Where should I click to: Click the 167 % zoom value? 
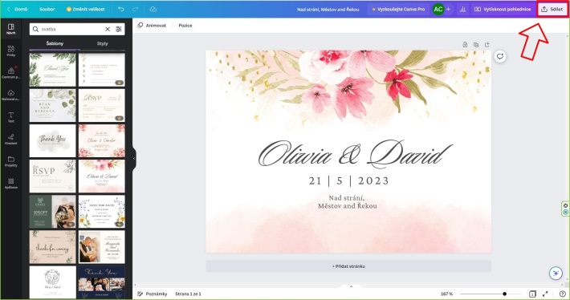[446, 294]
